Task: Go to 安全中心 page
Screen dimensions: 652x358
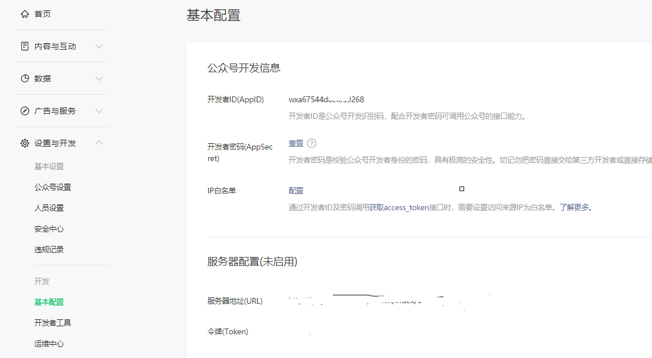Action: tap(49, 229)
